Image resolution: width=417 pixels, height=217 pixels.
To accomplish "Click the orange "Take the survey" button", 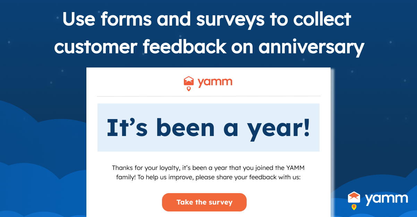I will [204, 202].
